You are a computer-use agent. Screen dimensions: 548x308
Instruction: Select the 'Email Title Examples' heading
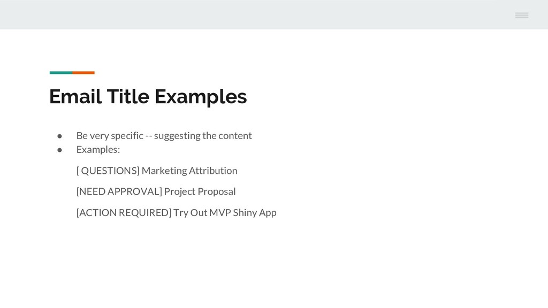pos(148,97)
